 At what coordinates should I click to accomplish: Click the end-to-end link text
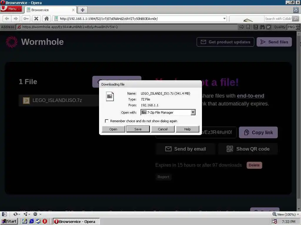(250, 96)
